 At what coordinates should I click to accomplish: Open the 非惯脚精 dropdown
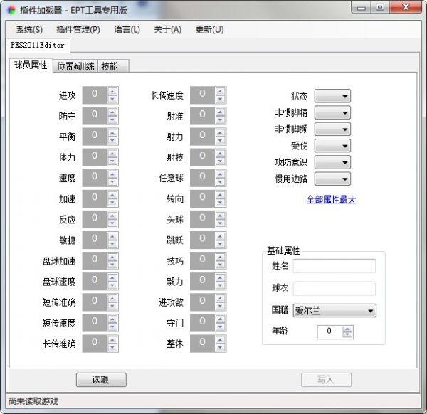(332, 112)
